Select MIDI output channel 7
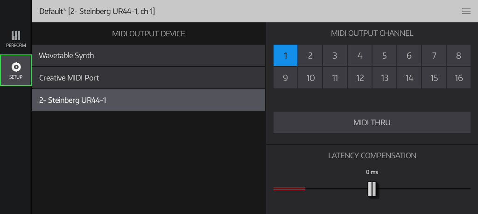The width and height of the screenshot is (478, 214). pyautogui.click(x=434, y=56)
